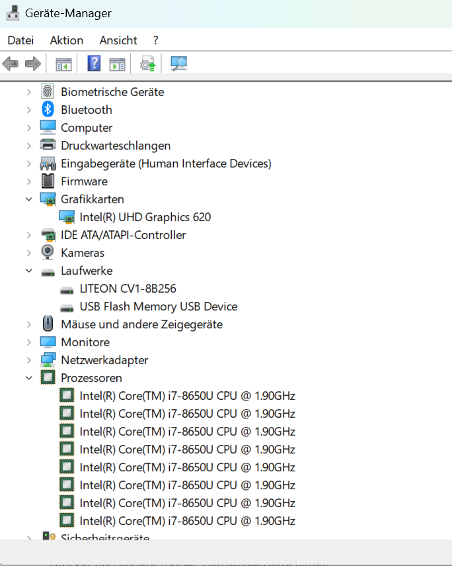The height and width of the screenshot is (566, 452).
Task: Select the Firmware category label
Action: point(85,181)
